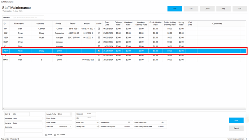Click the Dulay surname in selected row
249x140 pixels.
coord(42,51)
